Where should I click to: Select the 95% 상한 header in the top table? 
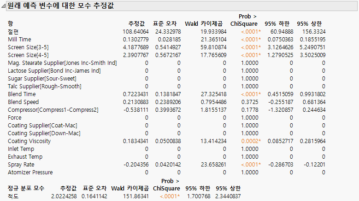tap(309, 23)
